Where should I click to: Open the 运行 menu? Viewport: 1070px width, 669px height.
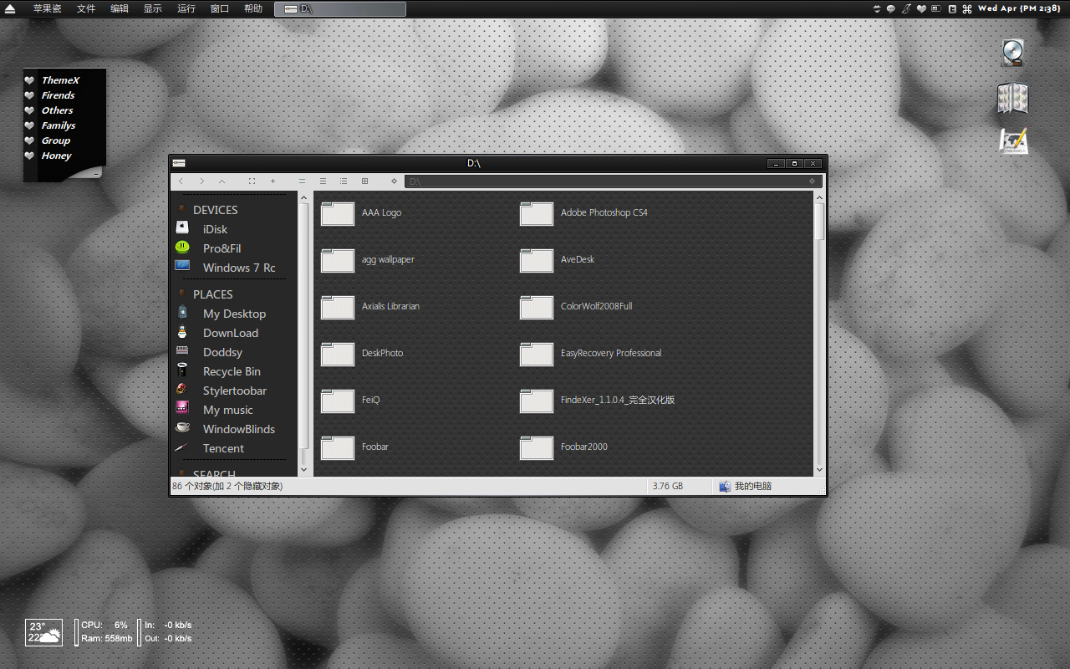coord(186,8)
